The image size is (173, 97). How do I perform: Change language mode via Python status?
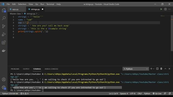coord(147,93)
